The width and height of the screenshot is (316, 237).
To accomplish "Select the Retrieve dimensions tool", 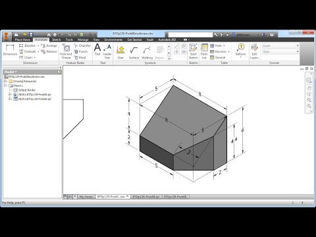I will pos(49,51).
